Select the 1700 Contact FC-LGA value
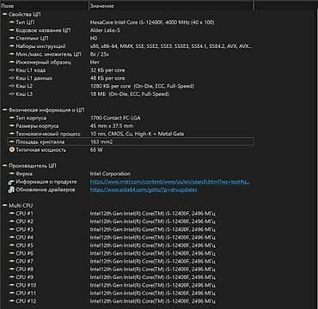Viewport: 318px width, 309px height. tap(115, 118)
